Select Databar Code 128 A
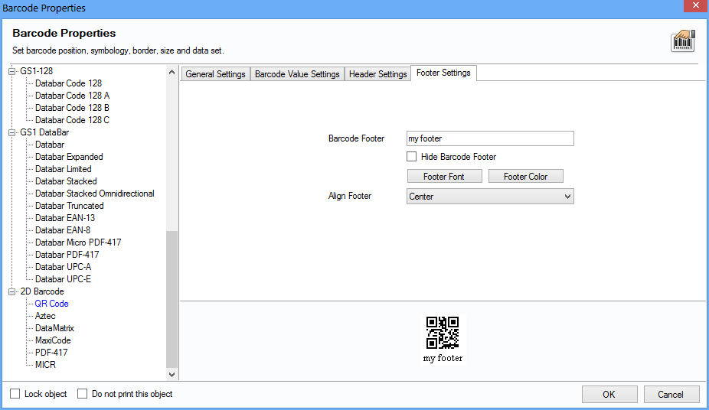709x410 pixels. [x=72, y=96]
